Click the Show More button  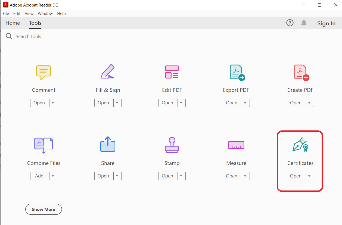pyautogui.click(x=43, y=209)
